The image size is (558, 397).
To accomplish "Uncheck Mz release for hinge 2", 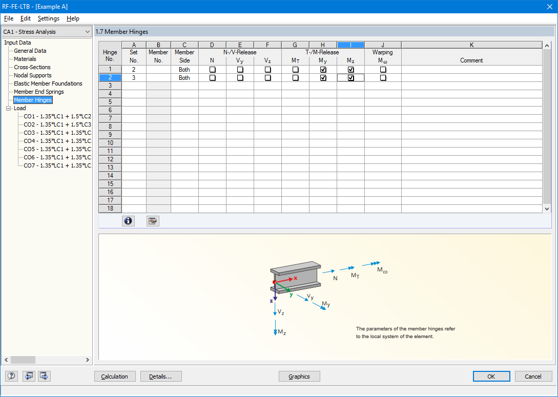I will [x=351, y=78].
